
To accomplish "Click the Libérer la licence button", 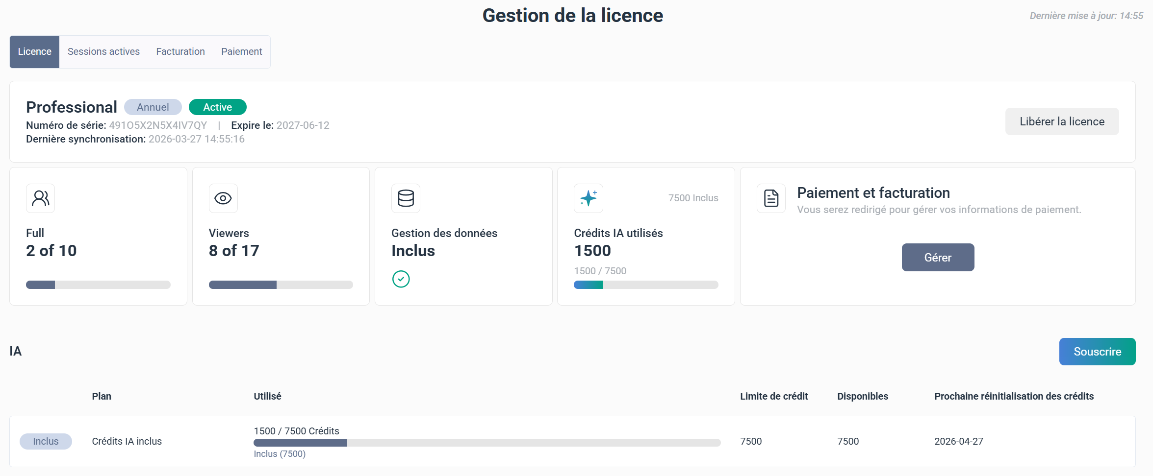I will click(x=1062, y=121).
